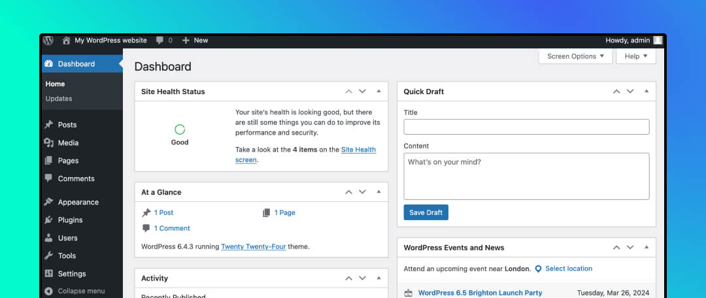Toggle the Quick Draft panel

point(647,91)
